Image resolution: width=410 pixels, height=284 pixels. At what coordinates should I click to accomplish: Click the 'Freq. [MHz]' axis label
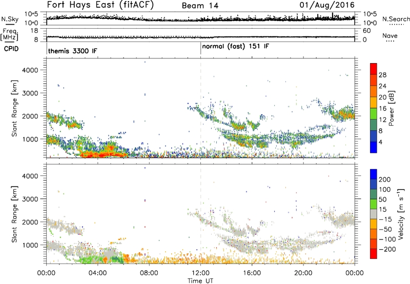pos(9,34)
